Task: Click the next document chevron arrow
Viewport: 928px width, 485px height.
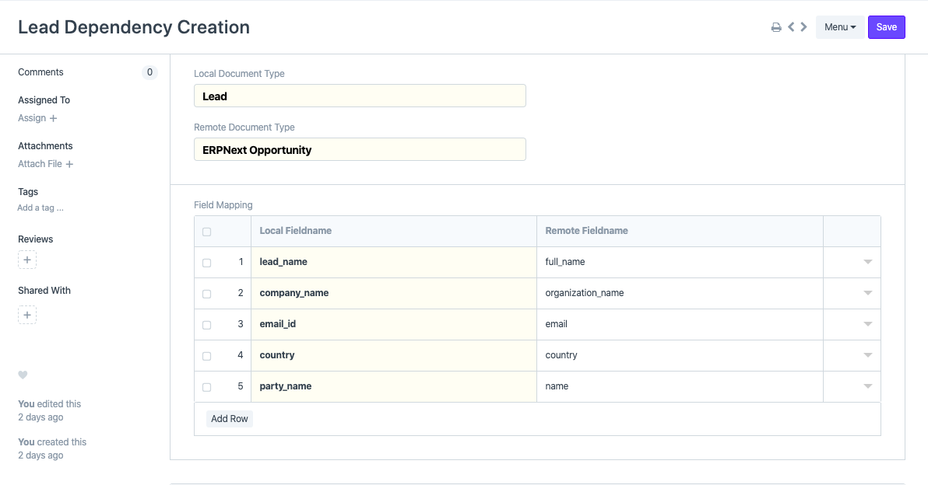Action: [804, 26]
